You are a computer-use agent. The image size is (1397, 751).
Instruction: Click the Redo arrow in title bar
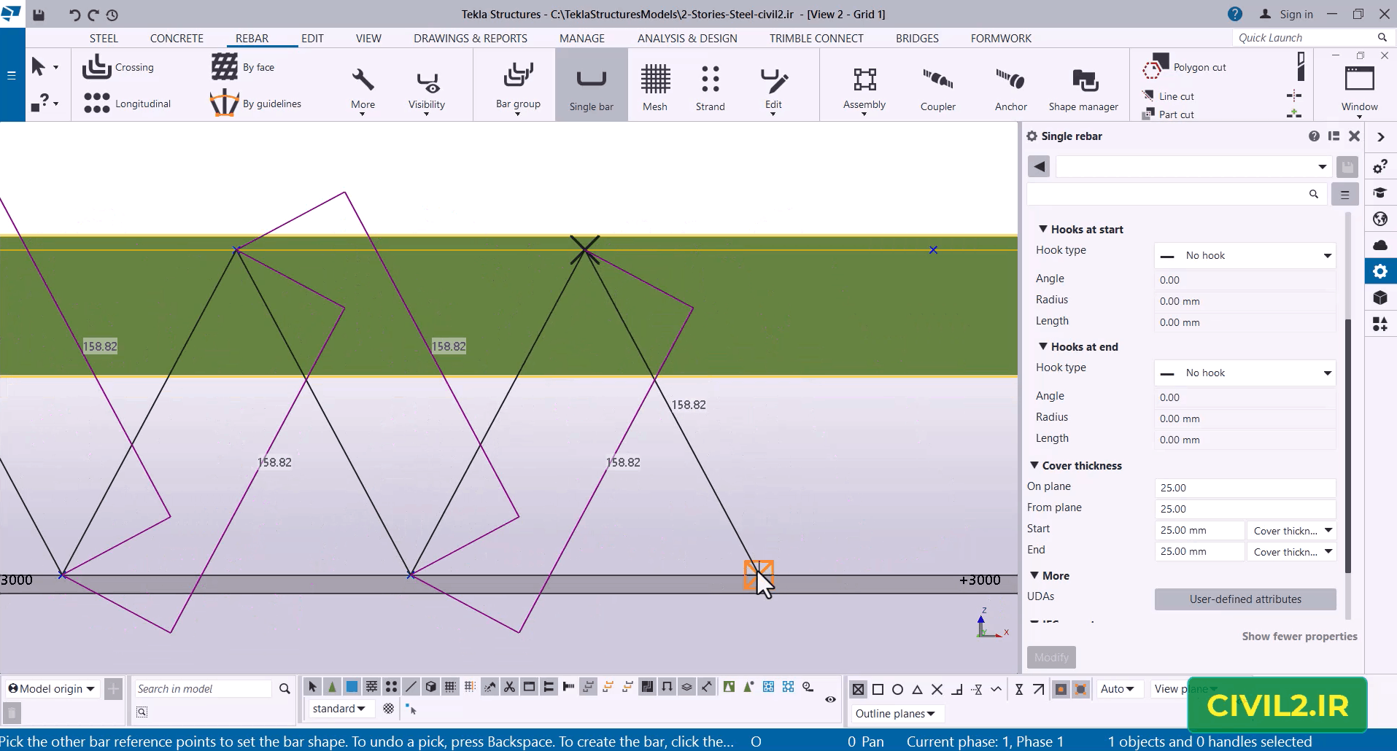click(93, 15)
